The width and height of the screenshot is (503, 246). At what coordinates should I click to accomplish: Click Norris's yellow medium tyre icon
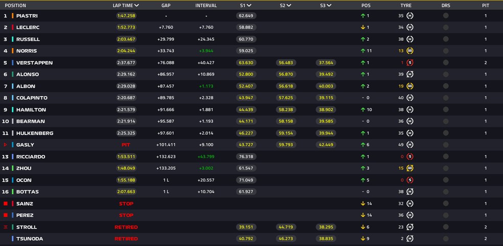click(x=409, y=51)
